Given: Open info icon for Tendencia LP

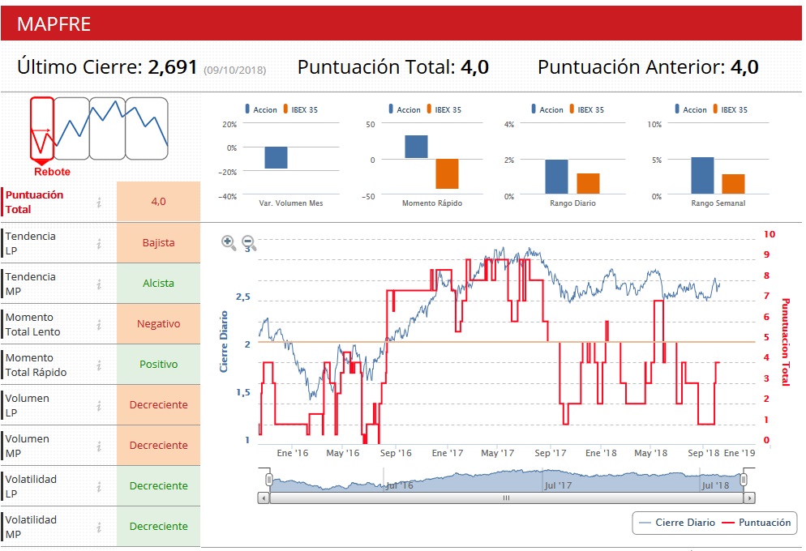Looking at the screenshot, I should [99, 243].
